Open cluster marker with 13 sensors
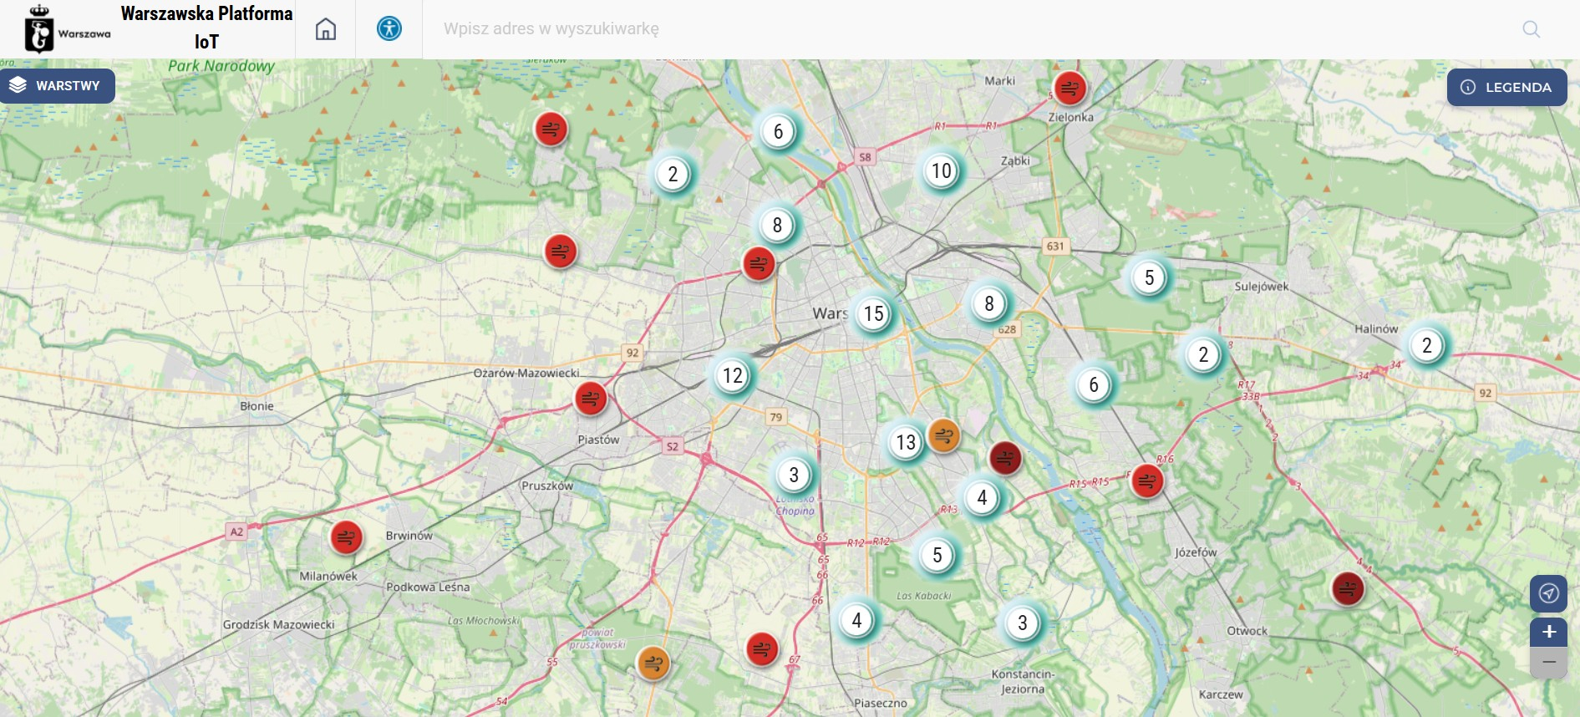 tap(906, 442)
